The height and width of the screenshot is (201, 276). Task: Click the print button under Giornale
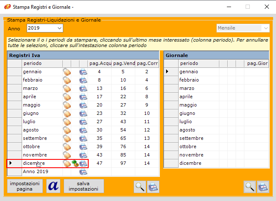pos(263,187)
